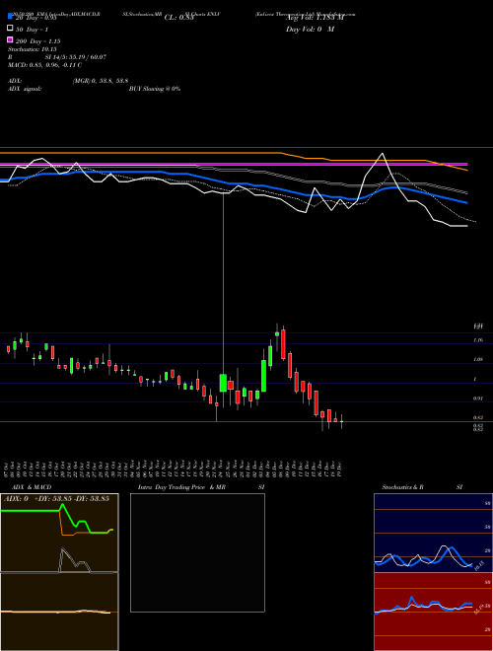Click inside the empty Intra Day Trading chart
The width and height of the screenshot is (493, 651).
pos(197,552)
